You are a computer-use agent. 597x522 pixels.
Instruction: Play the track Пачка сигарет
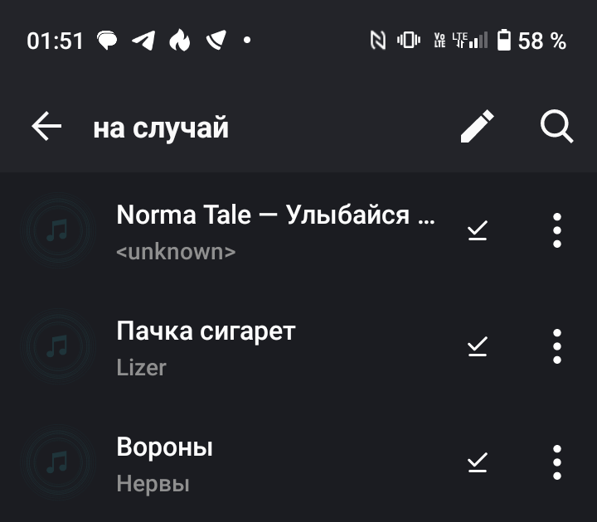click(x=206, y=331)
